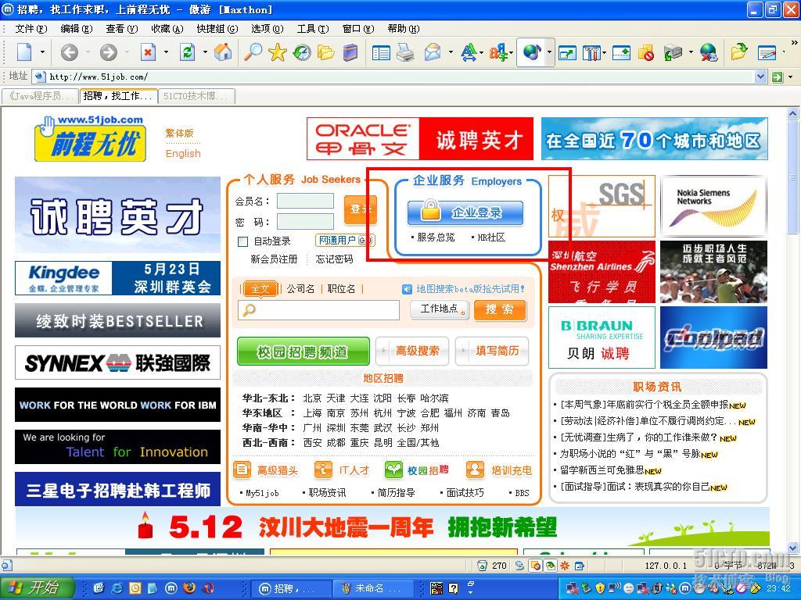Click the orange 搜索 search button

tap(500, 309)
